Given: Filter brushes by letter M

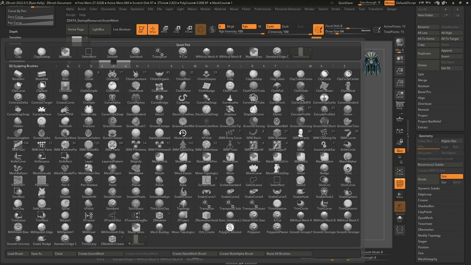Looking at the screenshot, I should [x=195, y=66].
